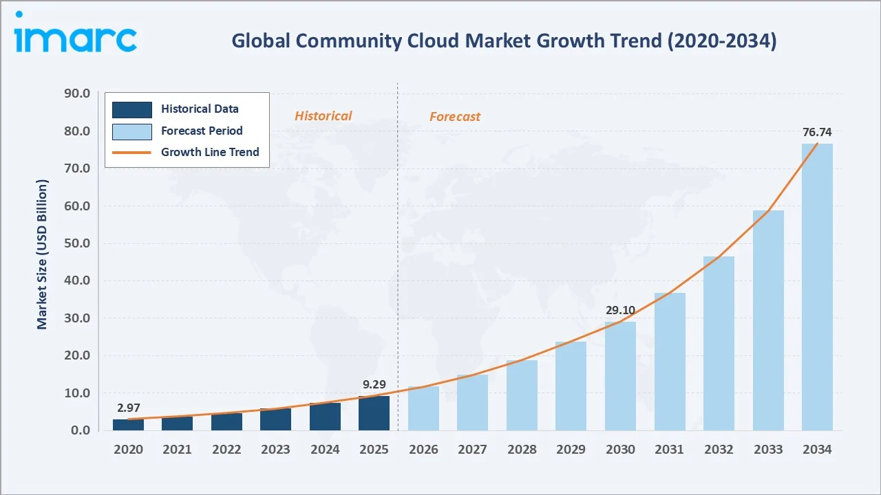The width and height of the screenshot is (881, 495).
Task: Select the 2034 forecast bar
Action: [x=817, y=287]
